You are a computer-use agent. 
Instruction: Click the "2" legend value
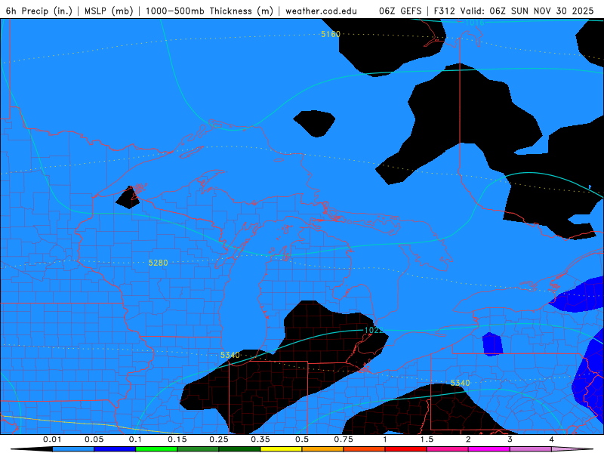point(468,439)
